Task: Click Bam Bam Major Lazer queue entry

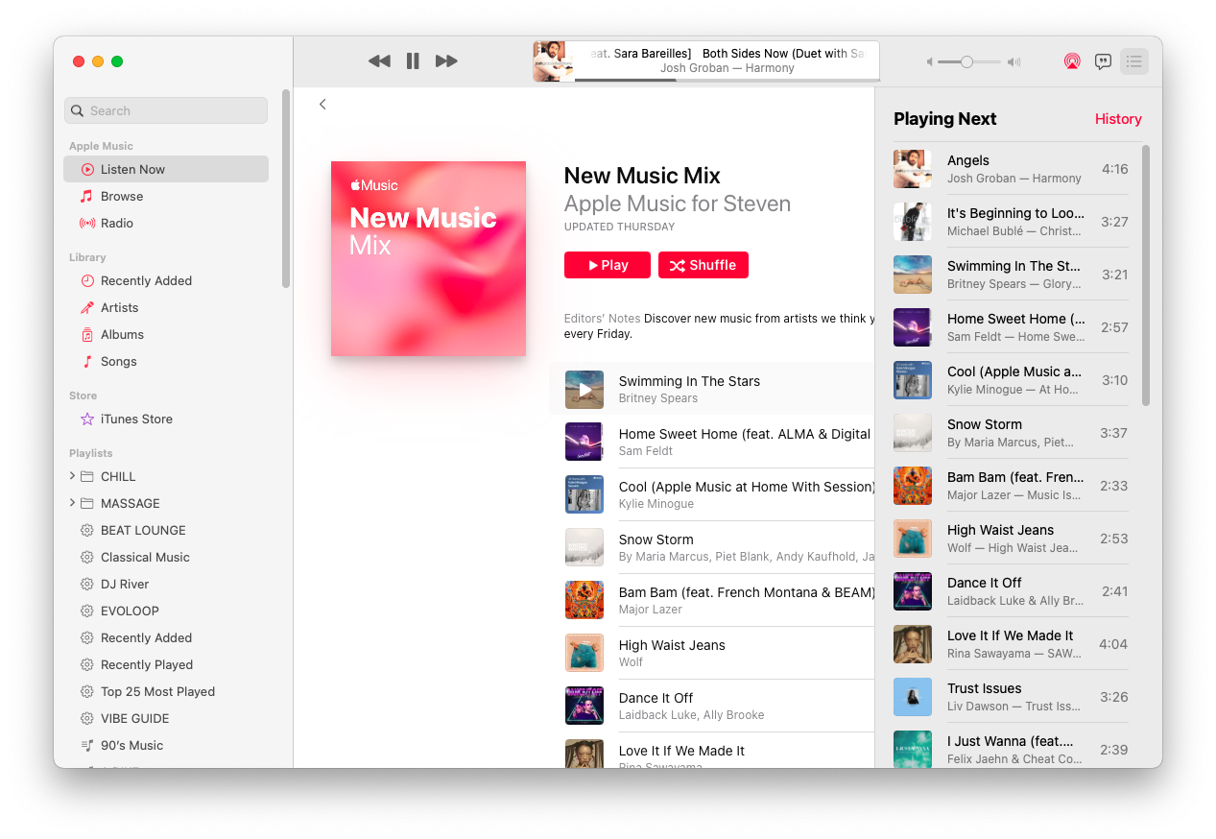Action: tap(1011, 485)
